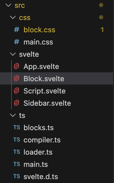Open the main.ts file
Image resolution: width=114 pixels, height=183 pixels.
tap(36, 164)
